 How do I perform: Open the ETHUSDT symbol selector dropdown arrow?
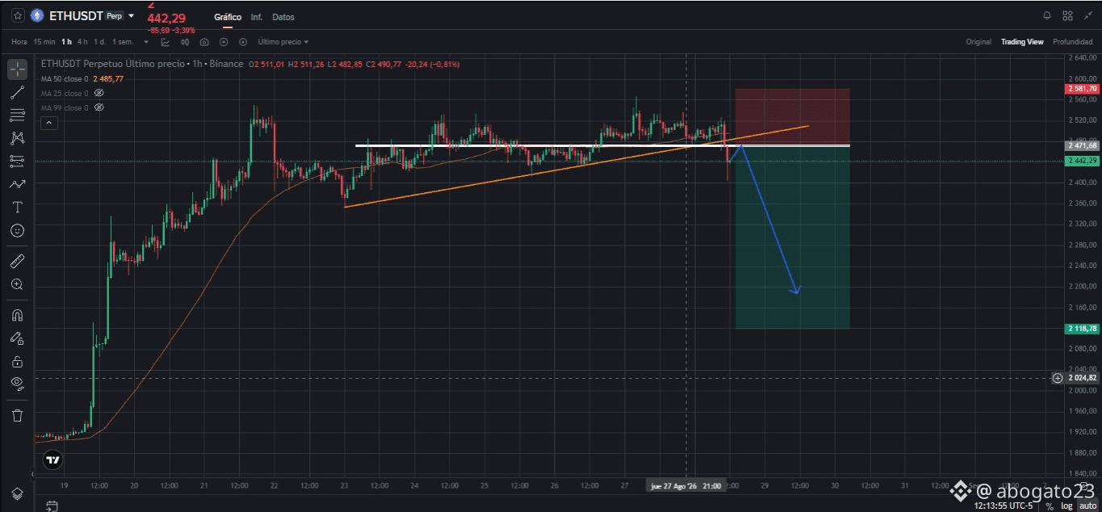pyautogui.click(x=131, y=16)
